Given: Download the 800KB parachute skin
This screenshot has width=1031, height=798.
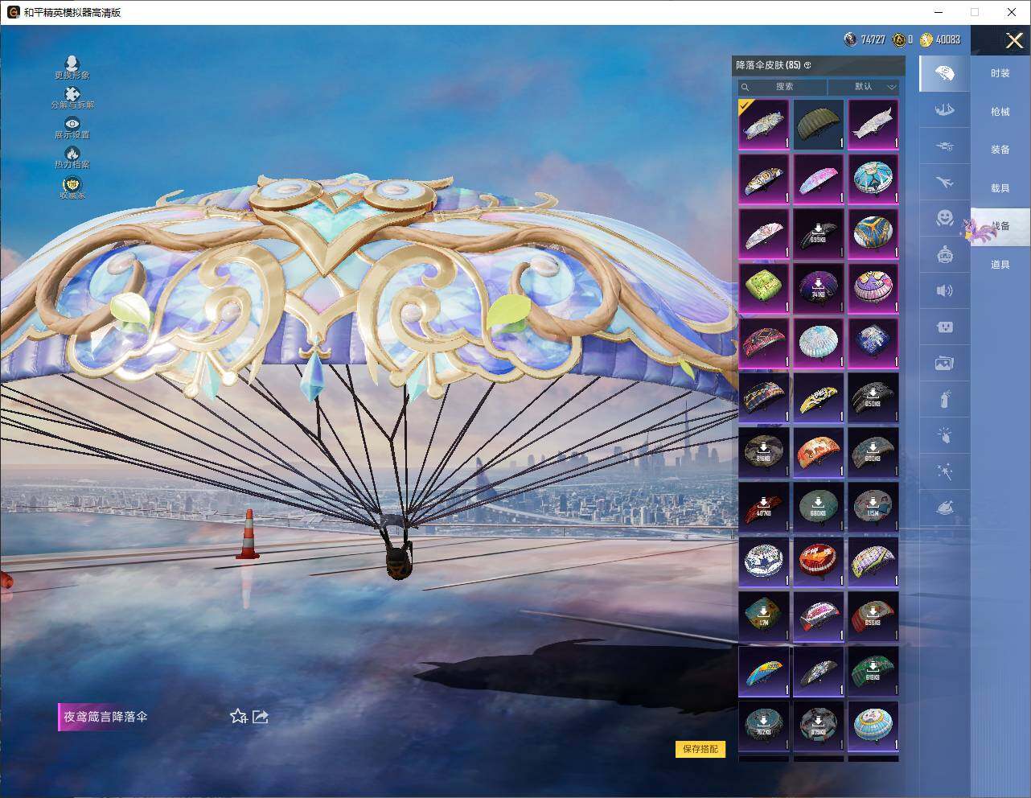Looking at the screenshot, I should coord(873,452).
